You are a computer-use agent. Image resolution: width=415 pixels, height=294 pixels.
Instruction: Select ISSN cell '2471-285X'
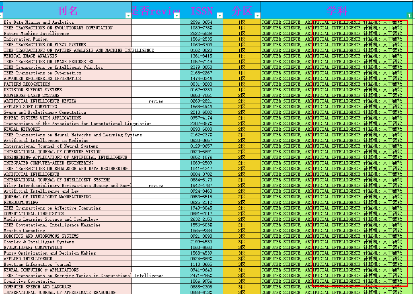[201, 275]
